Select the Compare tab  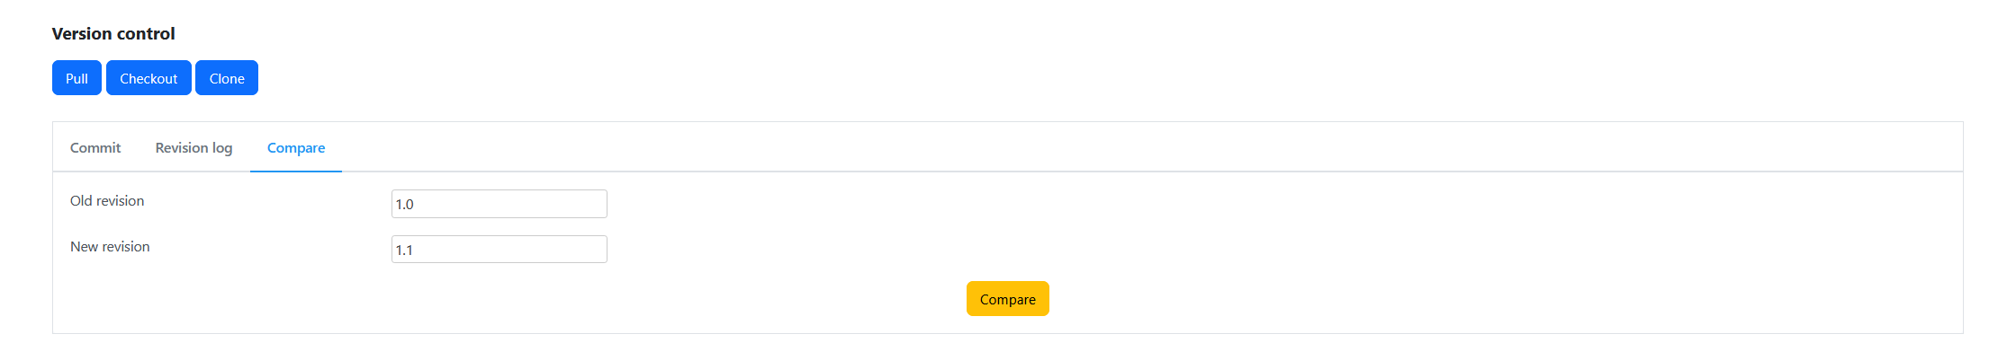point(296,148)
